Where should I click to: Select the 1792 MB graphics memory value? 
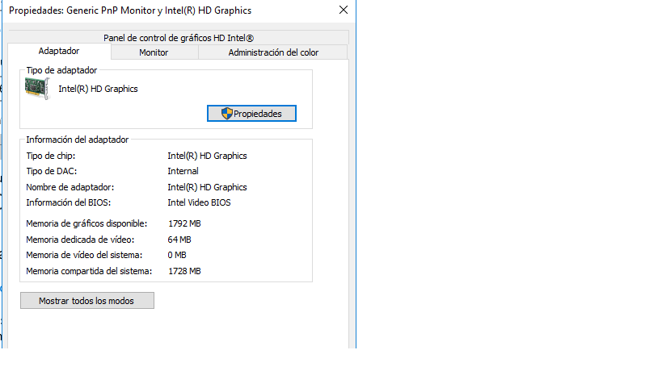(x=184, y=223)
